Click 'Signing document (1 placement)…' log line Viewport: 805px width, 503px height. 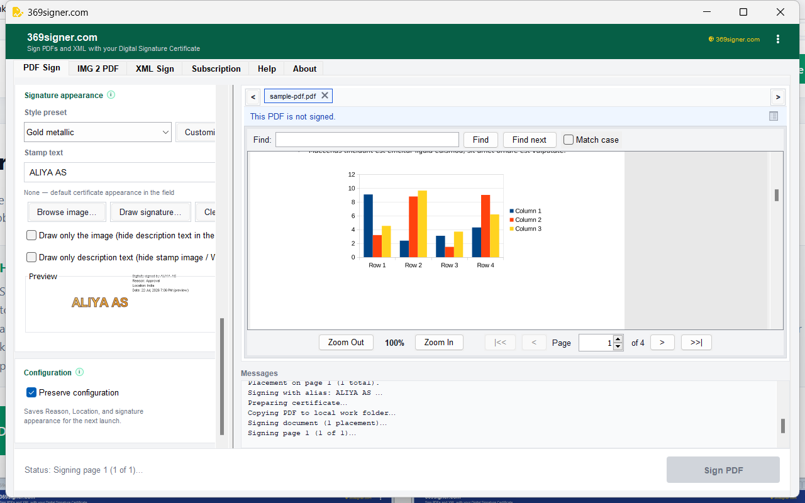318,423
